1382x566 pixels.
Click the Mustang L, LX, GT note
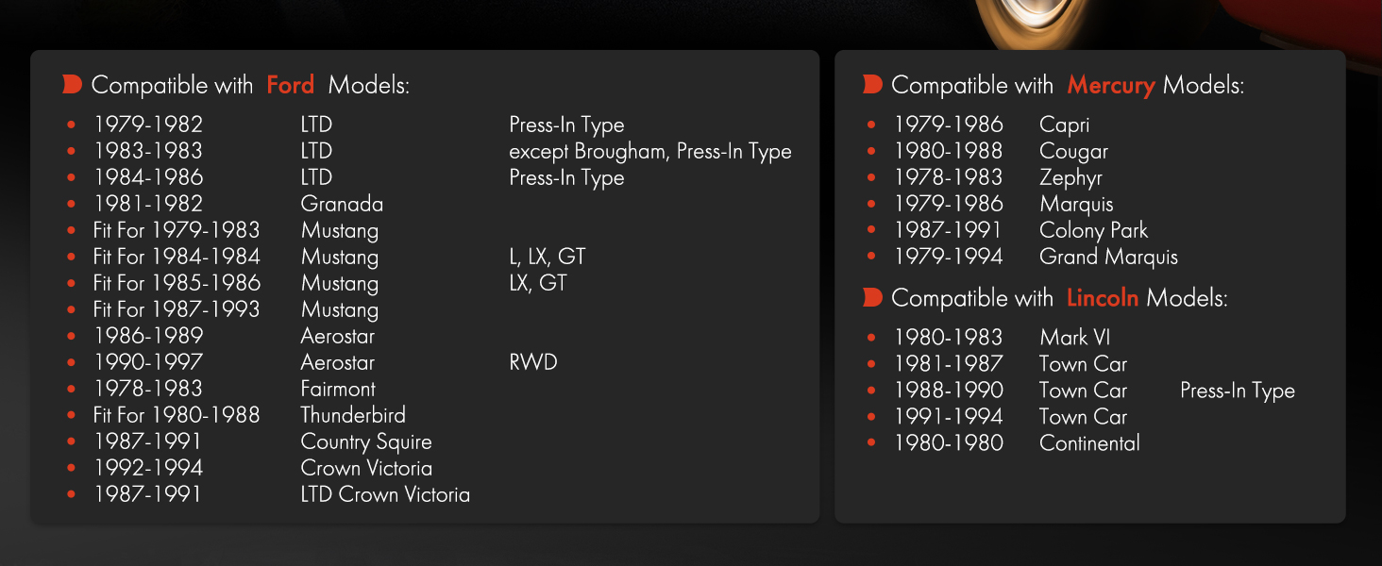548,257
